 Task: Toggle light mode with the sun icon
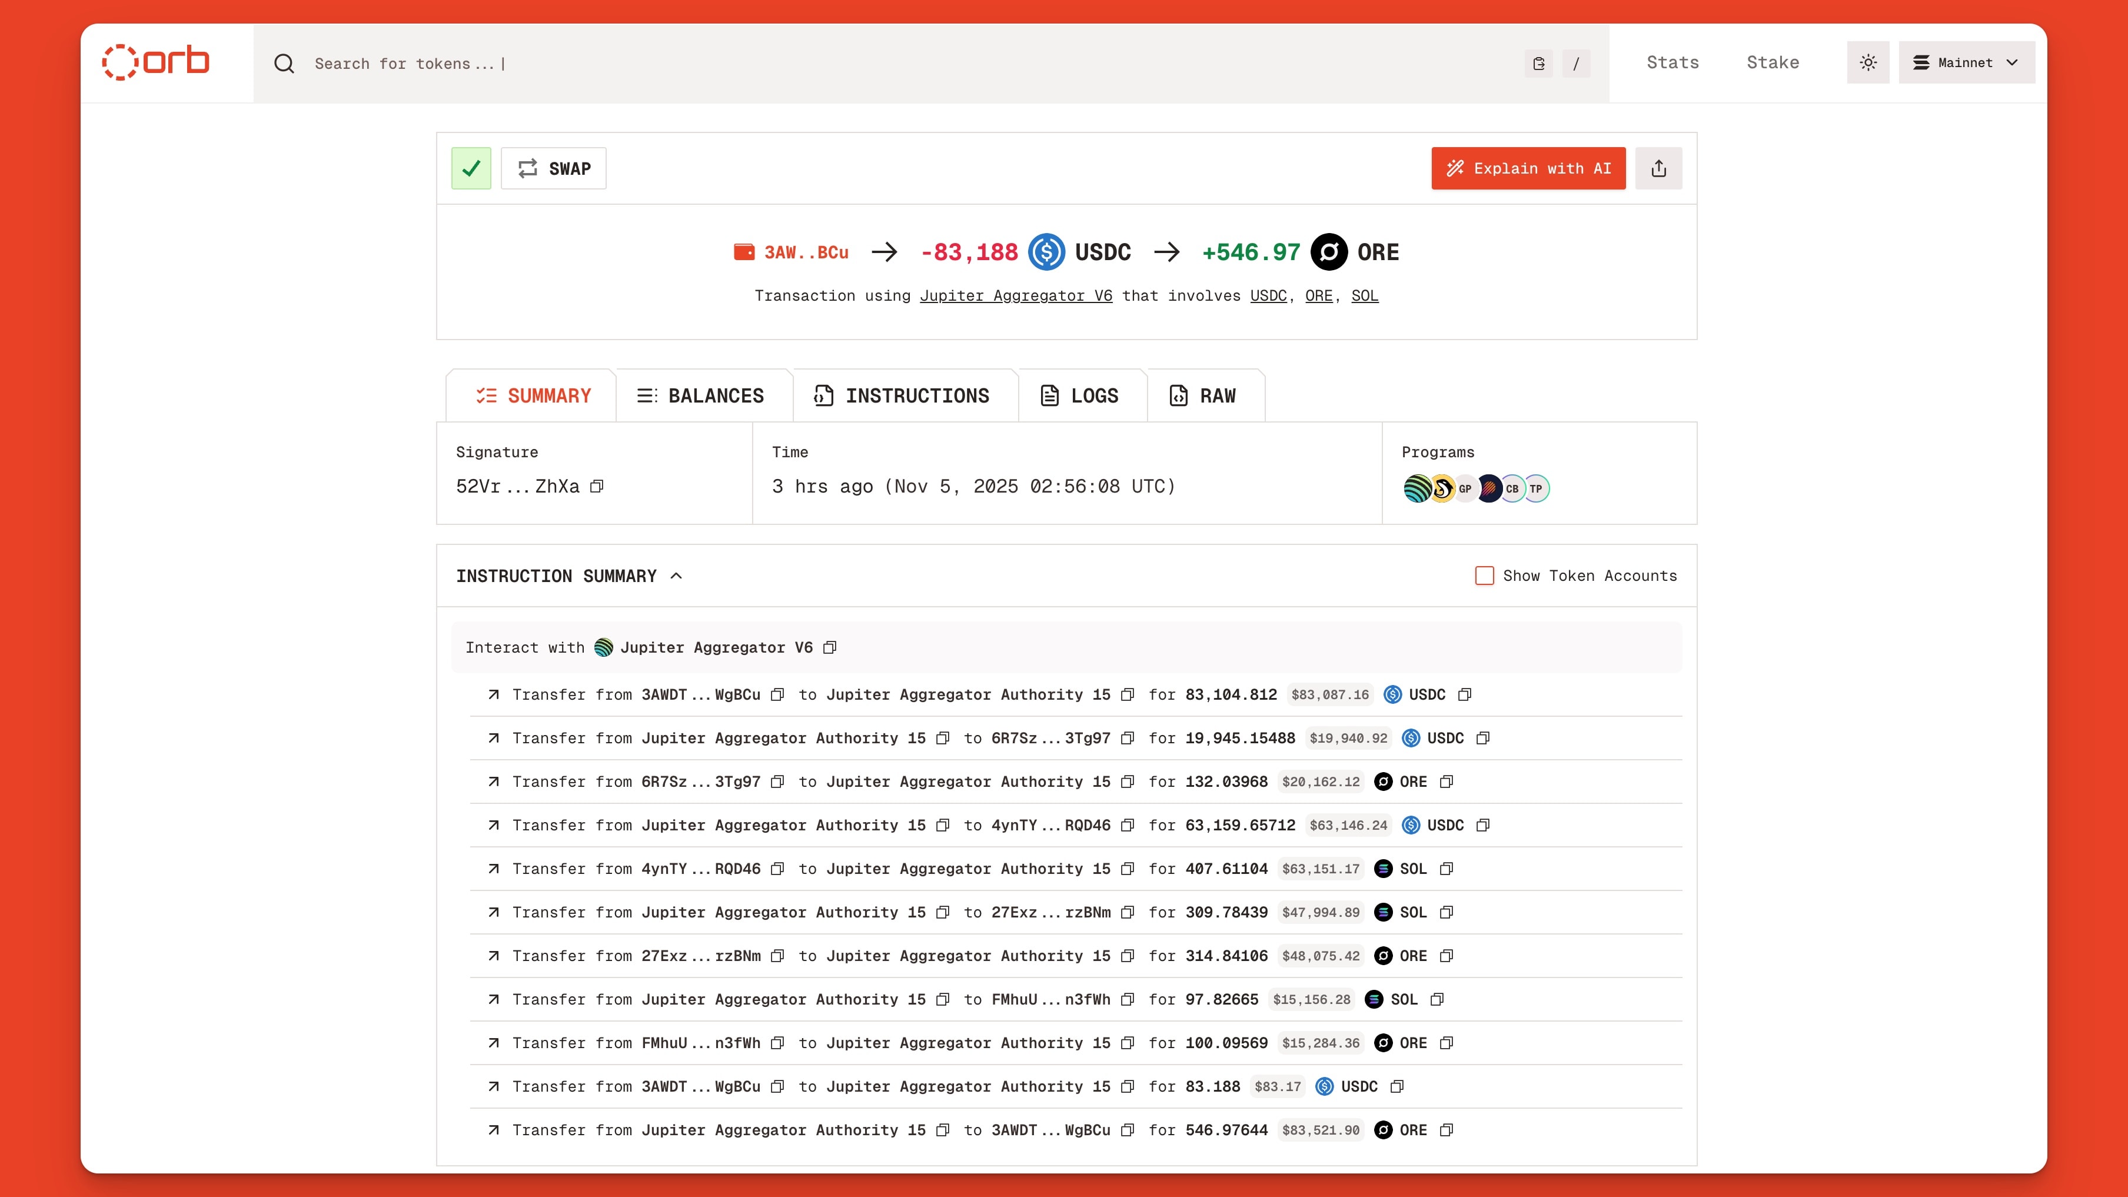(x=1868, y=62)
